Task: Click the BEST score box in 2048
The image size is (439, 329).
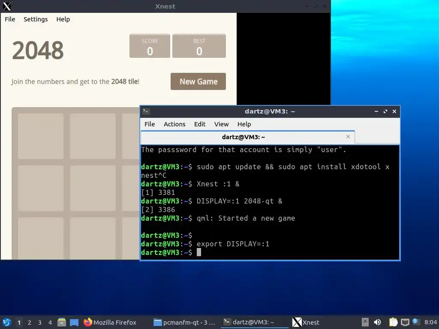Action: 199,46
